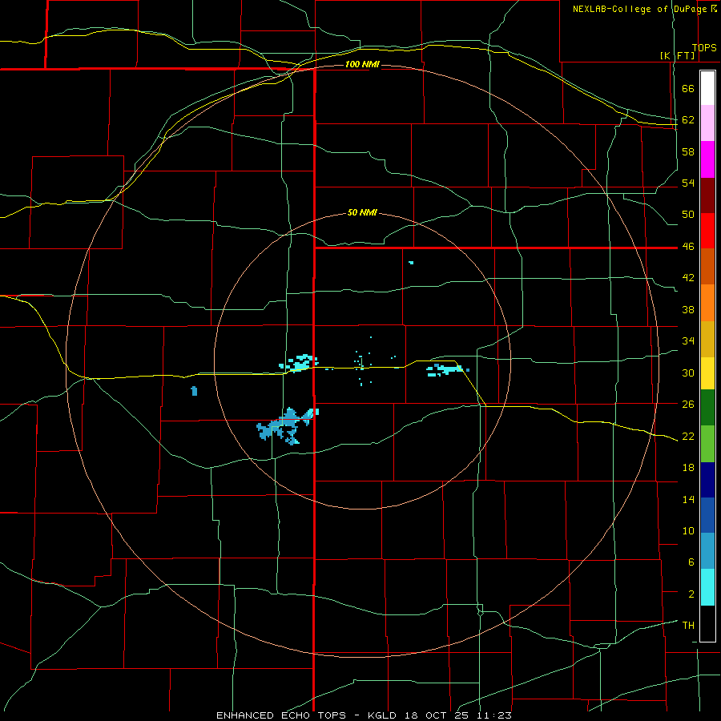Click the 'KGLD' station identifier in caption
The height and width of the screenshot is (721, 721).
pos(384,715)
